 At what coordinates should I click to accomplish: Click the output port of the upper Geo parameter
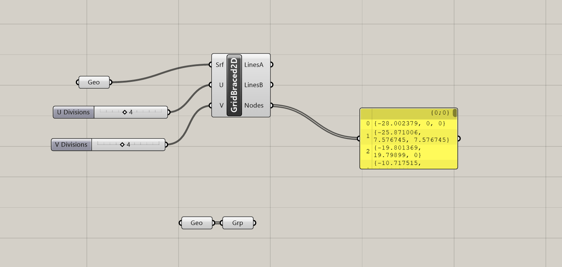(110, 82)
